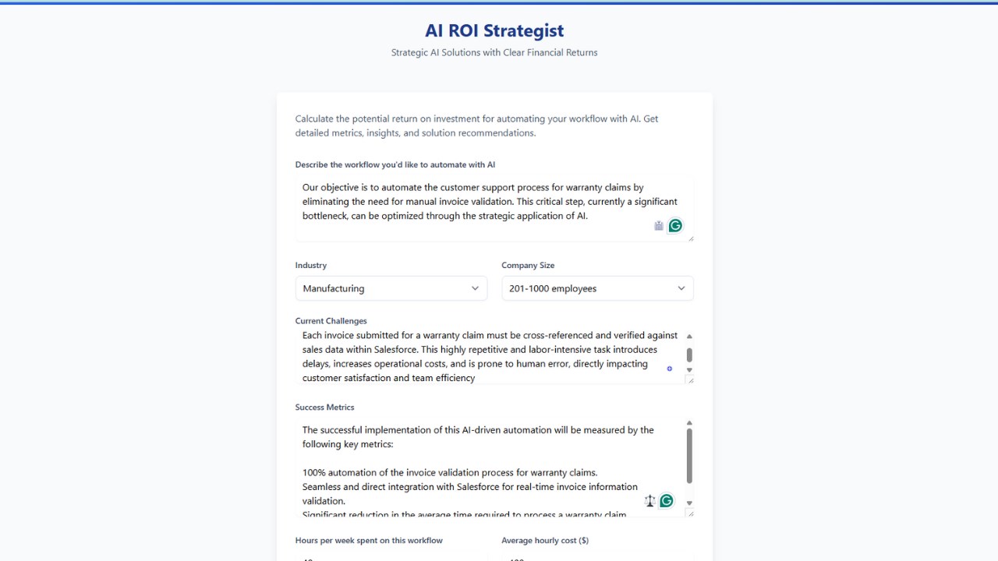The image size is (998, 561).
Task: Focus the Hours per week spent input field
Action: tap(391, 556)
